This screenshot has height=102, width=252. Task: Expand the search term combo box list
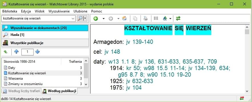73,18
